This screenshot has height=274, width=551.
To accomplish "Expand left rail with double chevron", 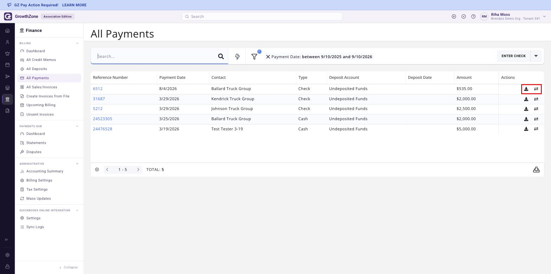I will point(6,240).
